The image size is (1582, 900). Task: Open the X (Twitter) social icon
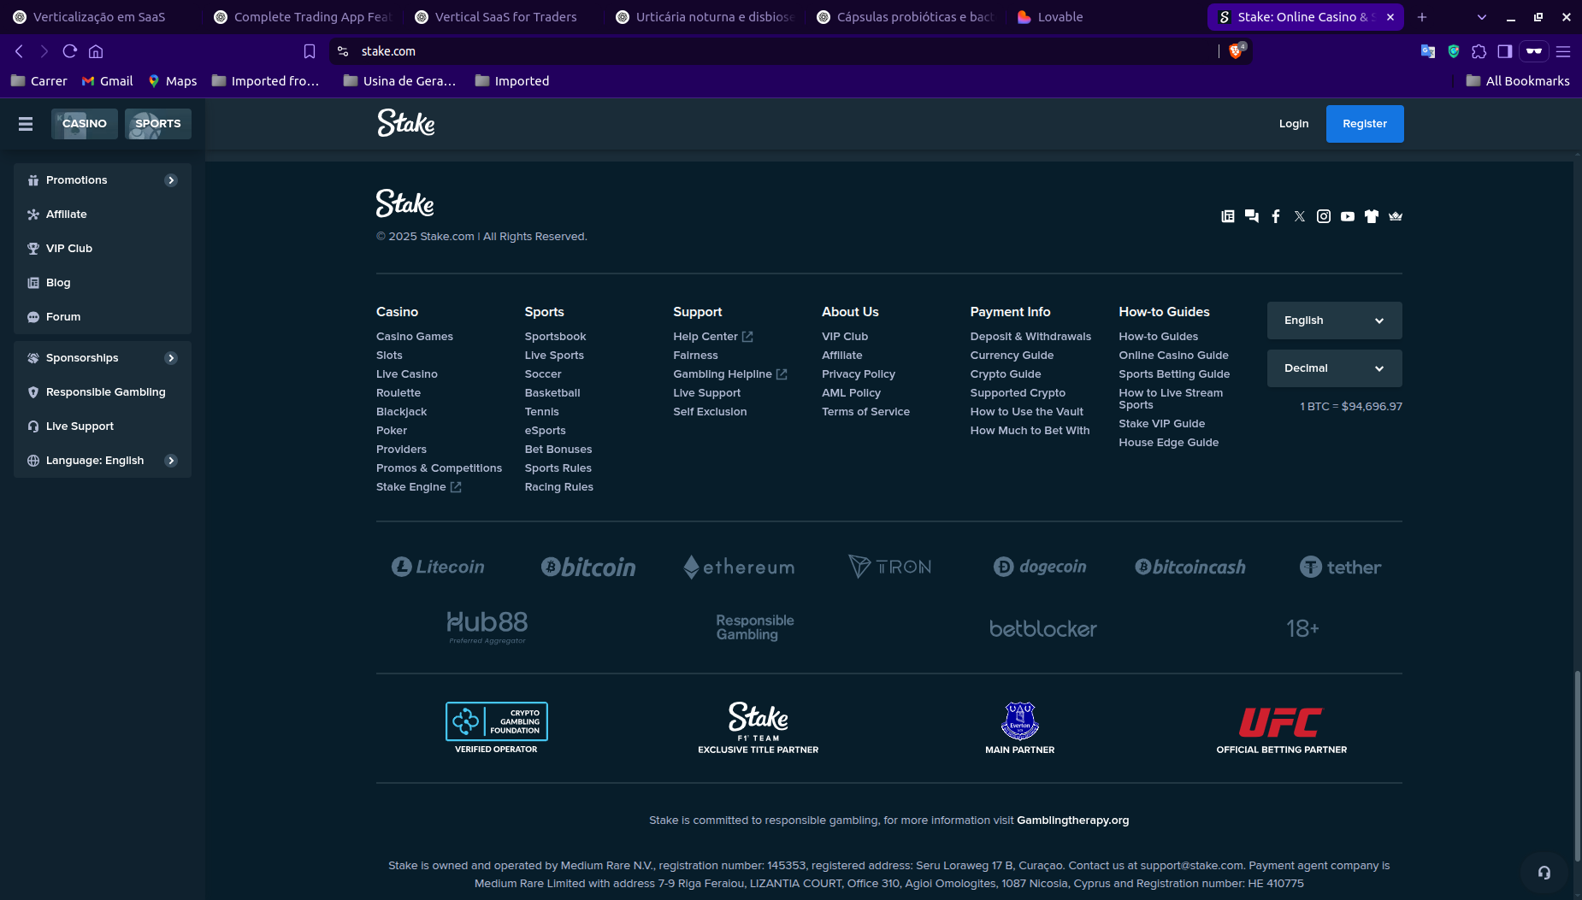[1299, 216]
